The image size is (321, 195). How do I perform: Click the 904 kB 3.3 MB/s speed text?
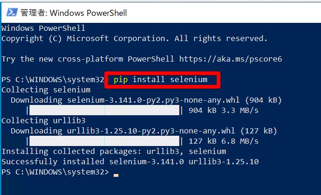click(x=224, y=111)
